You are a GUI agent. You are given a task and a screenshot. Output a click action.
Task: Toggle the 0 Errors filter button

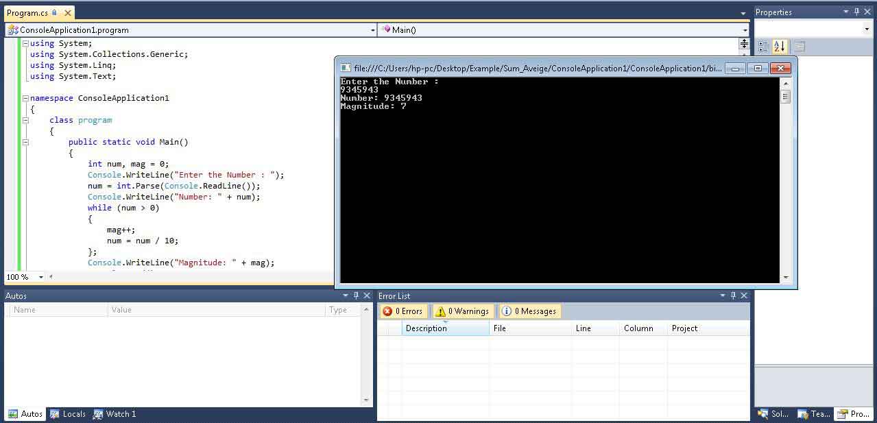[403, 311]
